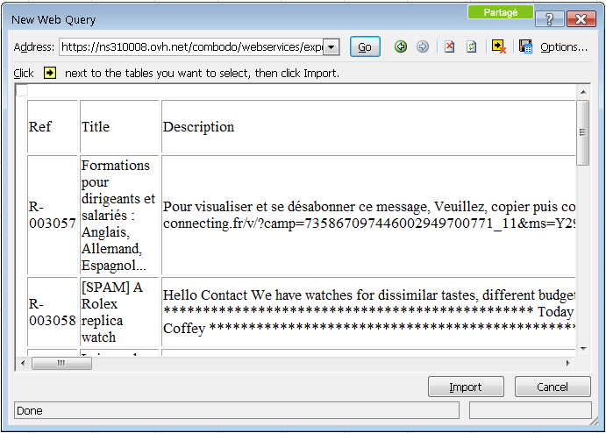Select table using top-left corner box in preview
The height and width of the screenshot is (433, 606).
(x=22, y=90)
